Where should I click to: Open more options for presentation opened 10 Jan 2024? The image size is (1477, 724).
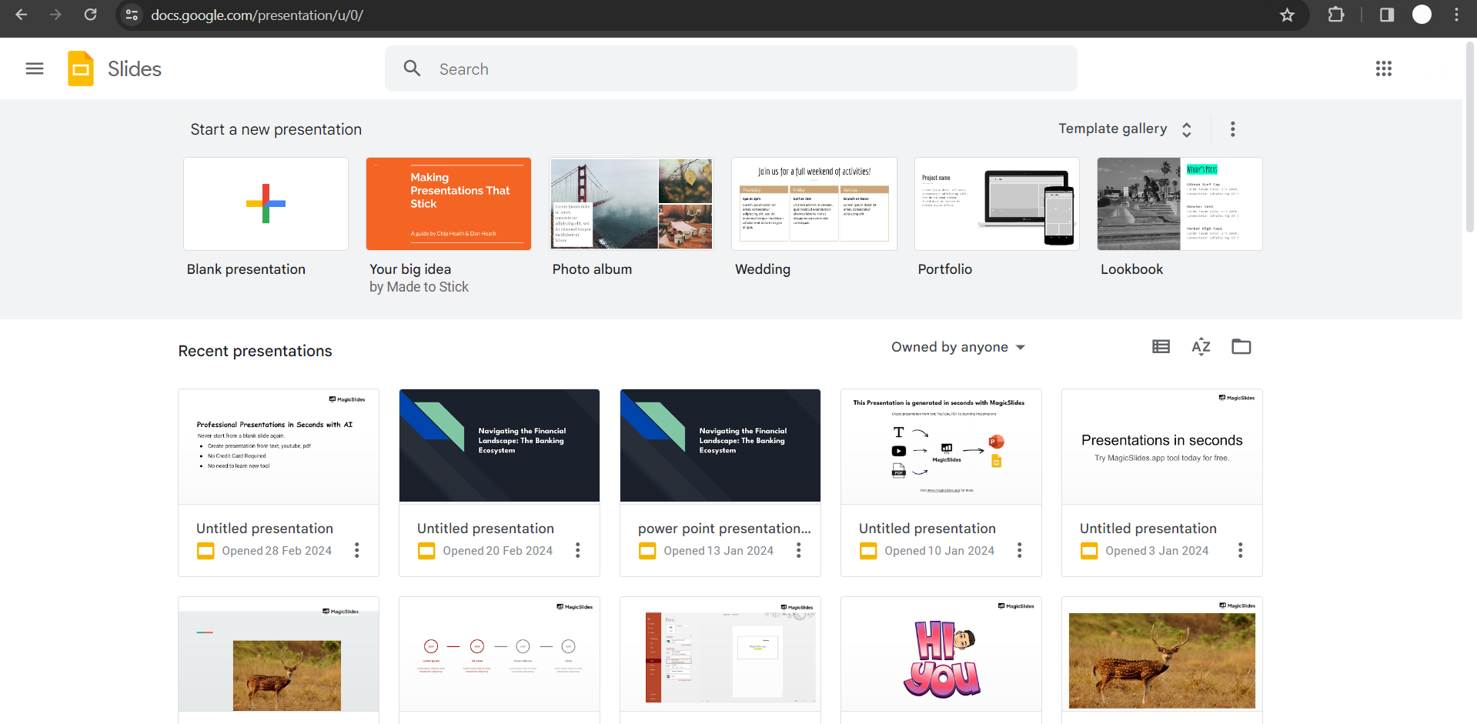click(1020, 550)
